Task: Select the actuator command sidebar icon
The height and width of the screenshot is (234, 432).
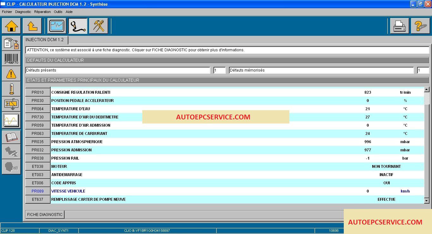Action: [11, 104]
